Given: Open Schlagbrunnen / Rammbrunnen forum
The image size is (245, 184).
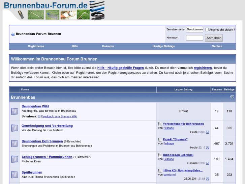Looking at the screenshot, I should tap(47, 157).
